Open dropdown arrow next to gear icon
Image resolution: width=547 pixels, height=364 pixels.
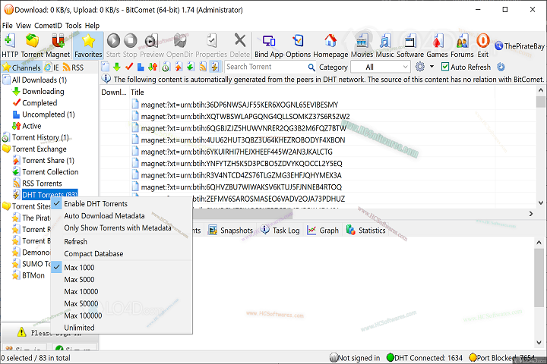coord(432,67)
